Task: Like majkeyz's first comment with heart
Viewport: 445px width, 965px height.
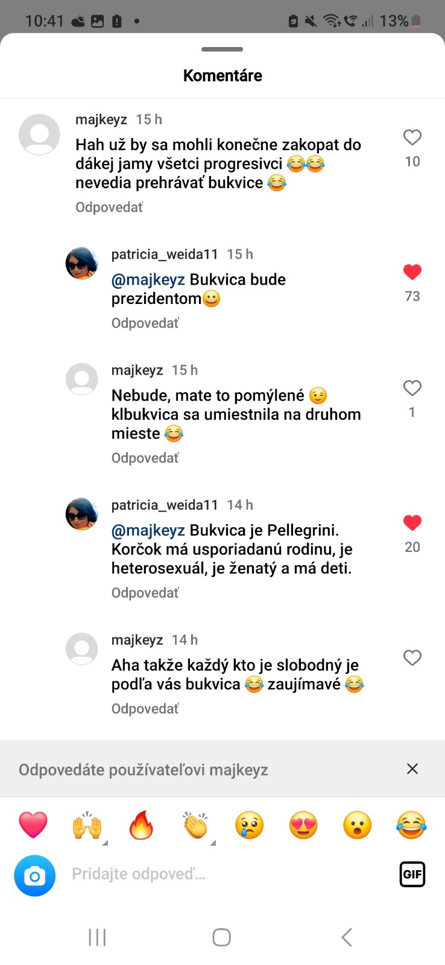Action: coord(412,138)
